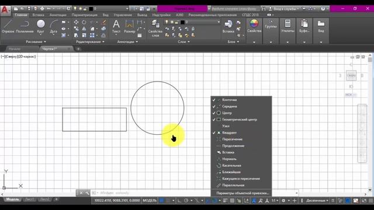This screenshot has height=210, width=374.
Task: Select the Полилиния (Polyline) tool
Action: point(25,26)
